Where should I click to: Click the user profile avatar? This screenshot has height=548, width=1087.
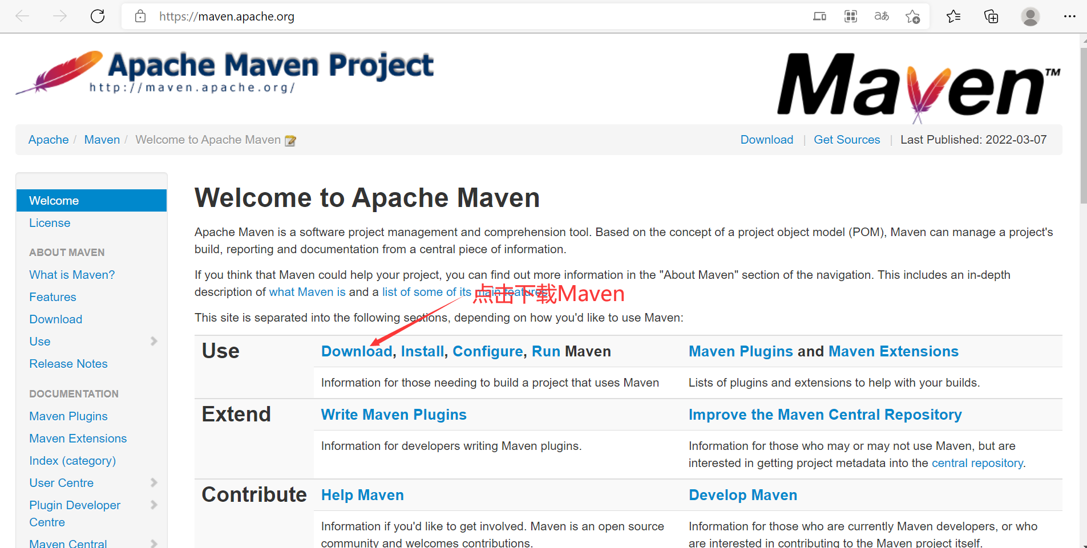click(1030, 17)
